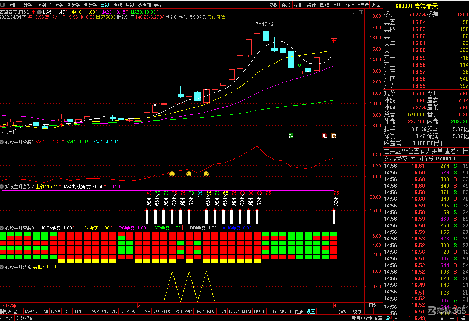Switch to 15分钟 period
This screenshot has width=469, height=321.
[57, 5]
